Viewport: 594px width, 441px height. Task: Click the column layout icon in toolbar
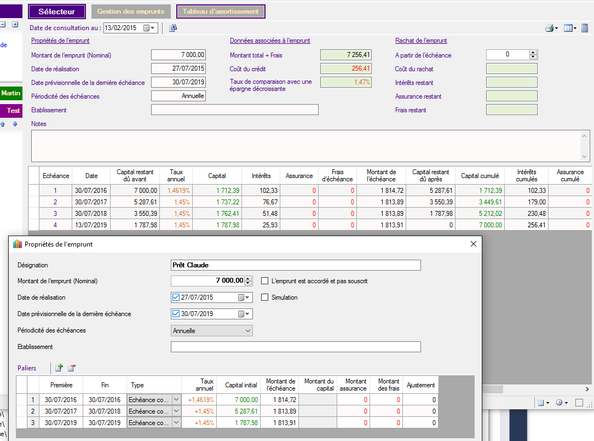tap(569, 28)
